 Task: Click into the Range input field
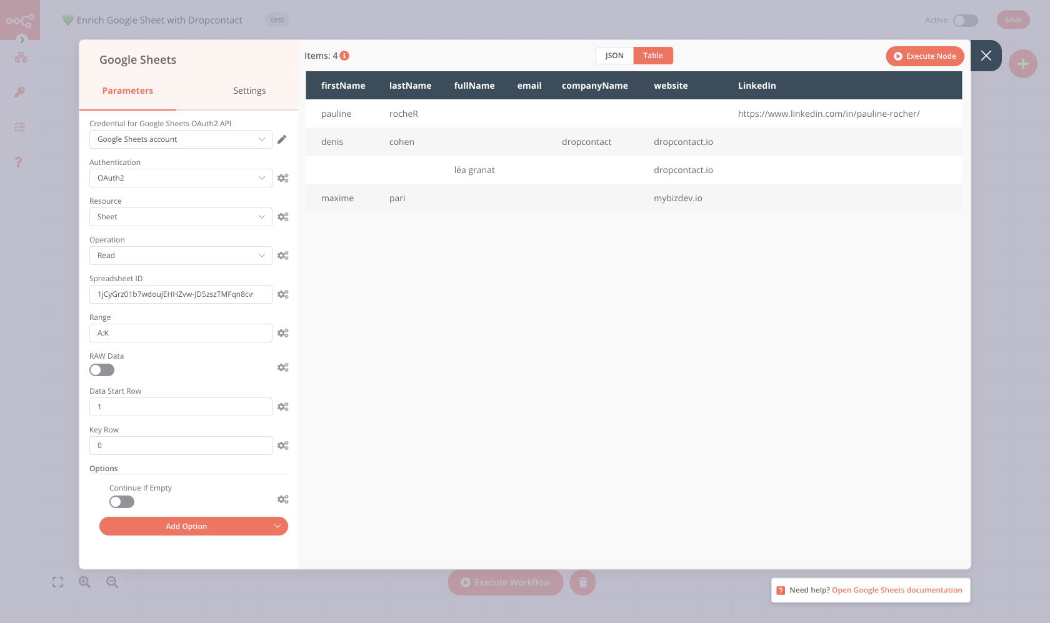coord(181,333)
